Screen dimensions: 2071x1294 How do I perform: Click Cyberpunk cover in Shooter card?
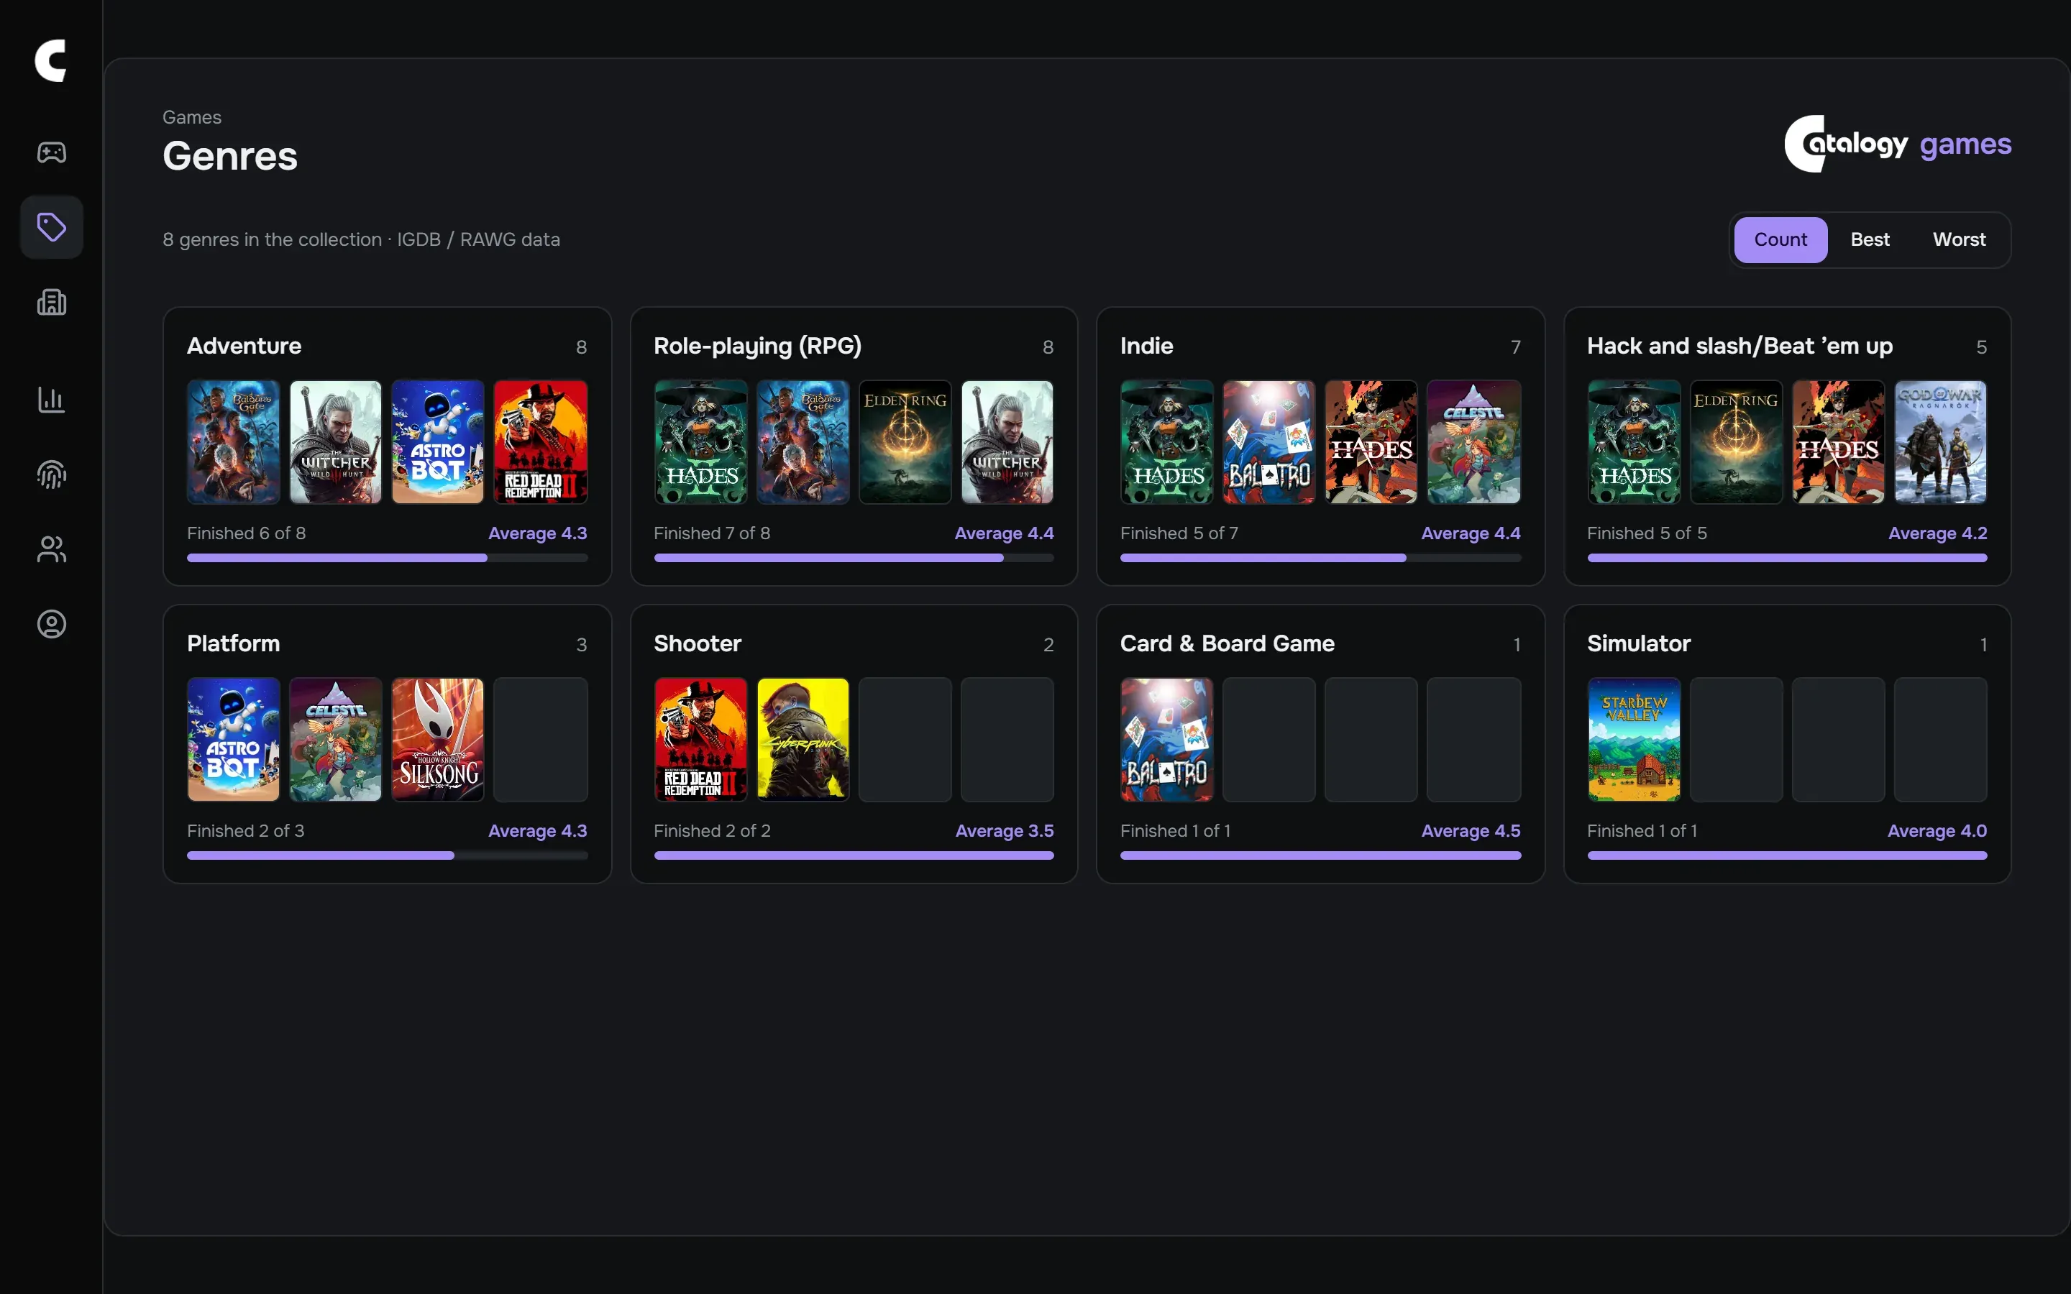coord(803,740)
